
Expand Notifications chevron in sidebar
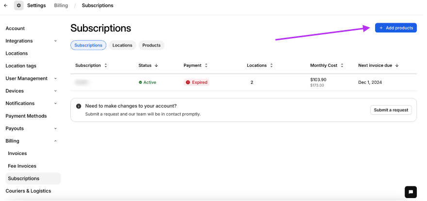[x=55, y=104]
